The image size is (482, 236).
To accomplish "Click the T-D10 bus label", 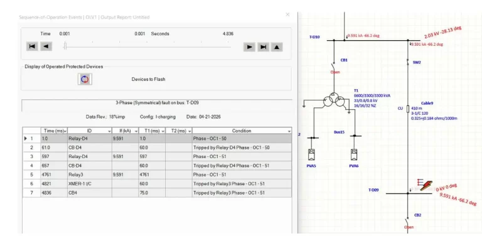I will (314, 37).
